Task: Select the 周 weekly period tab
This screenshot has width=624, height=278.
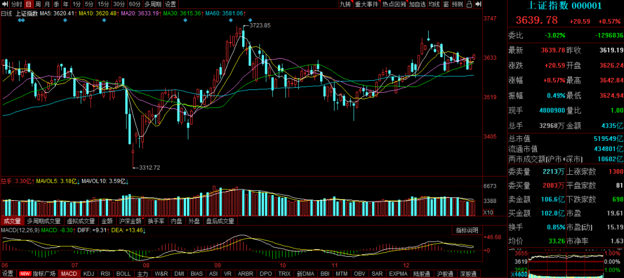Action: pyautogui.click(x=38, y=5)
